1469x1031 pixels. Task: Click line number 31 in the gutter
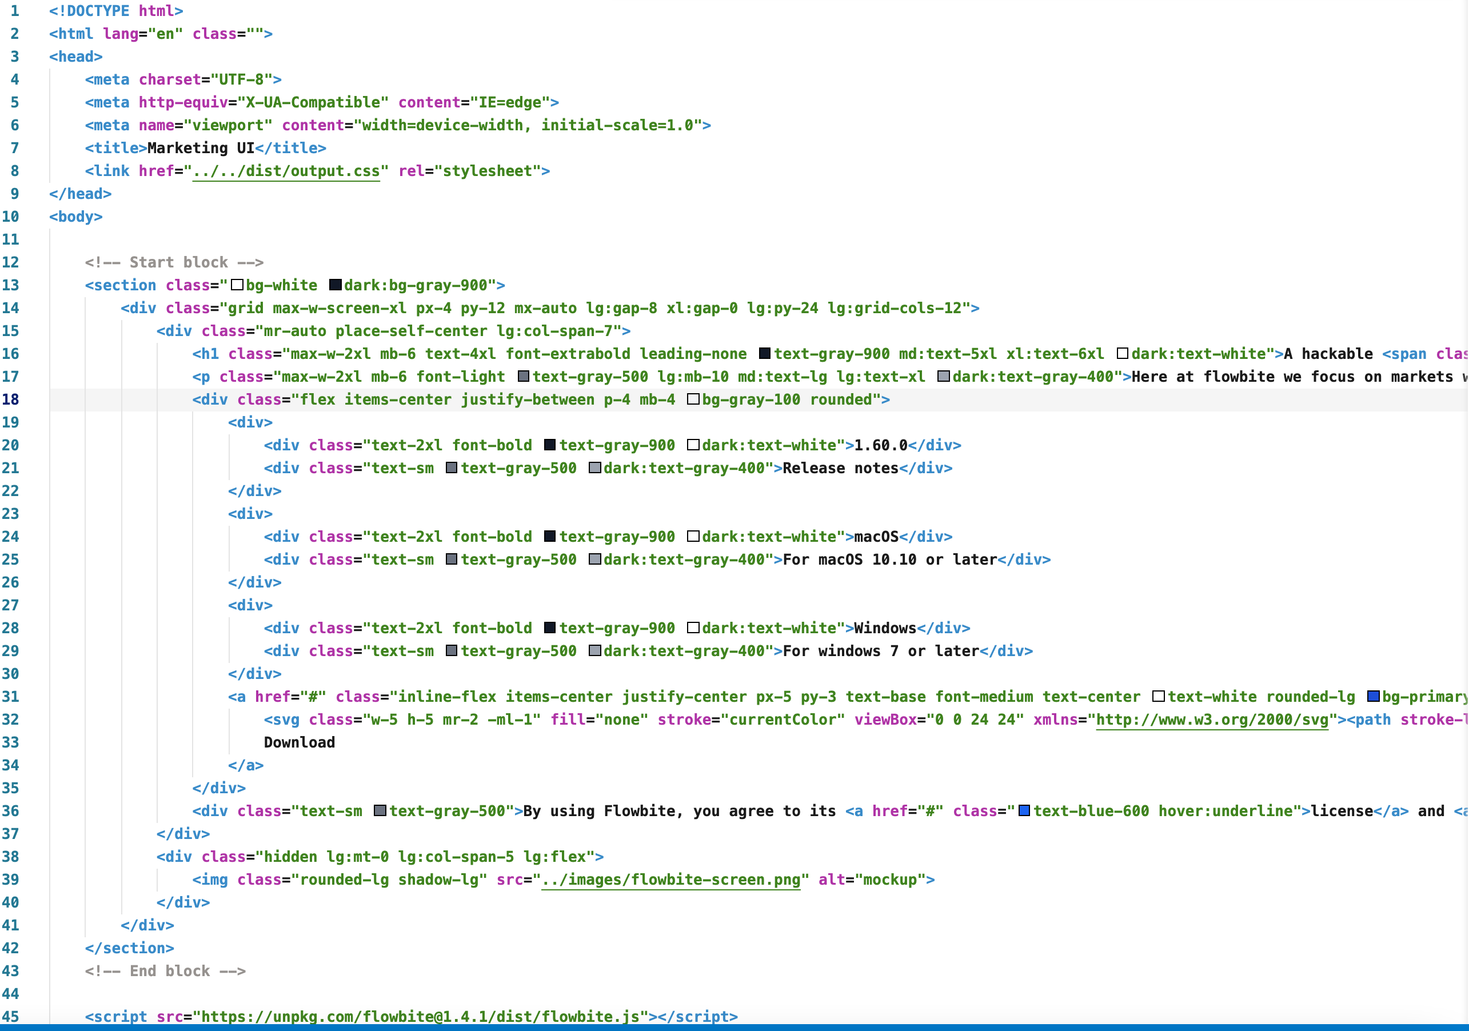coord(11,697)
